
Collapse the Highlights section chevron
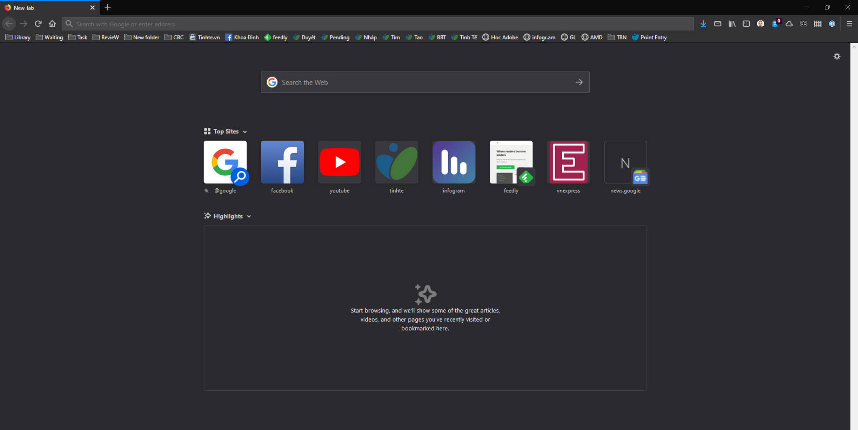(x=249, y=216)
